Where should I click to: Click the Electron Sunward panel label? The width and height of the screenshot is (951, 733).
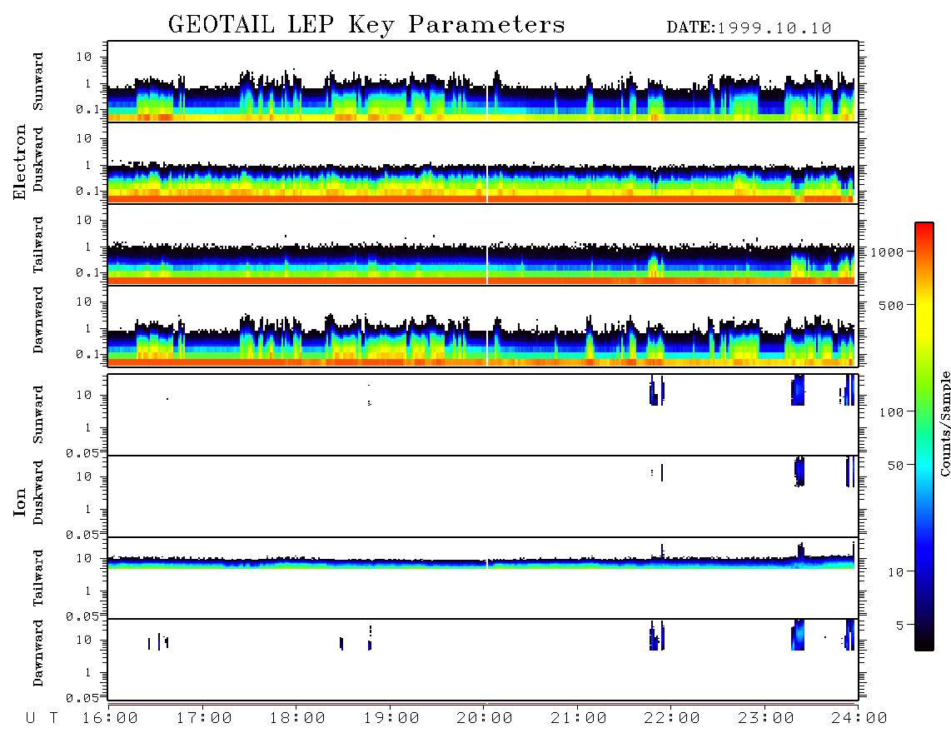pyautogui.click(x=38, y=82)
